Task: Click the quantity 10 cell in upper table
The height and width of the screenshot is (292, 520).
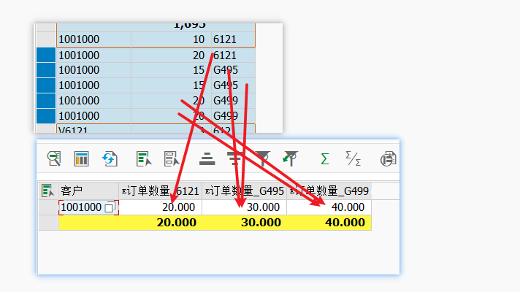Action: coord(171,39)
